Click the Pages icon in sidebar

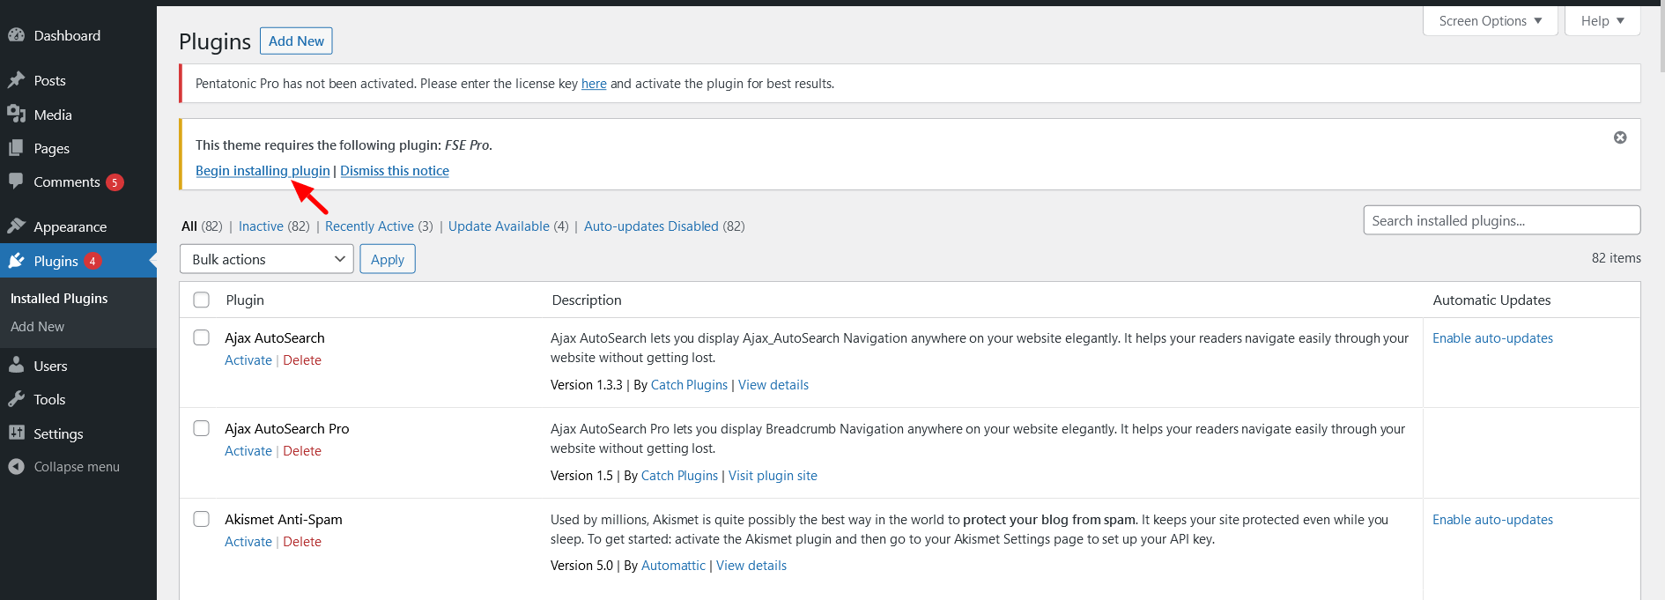click(16, 148)
